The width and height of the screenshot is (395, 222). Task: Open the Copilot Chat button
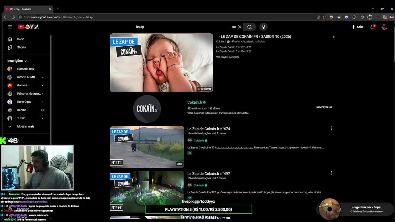[388, 17]
